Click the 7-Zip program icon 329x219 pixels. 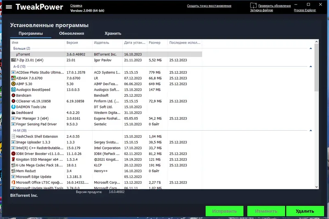(13, 60)
